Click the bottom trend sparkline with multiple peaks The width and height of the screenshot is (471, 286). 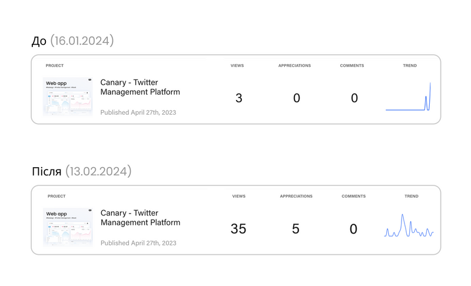pos(409,225)
